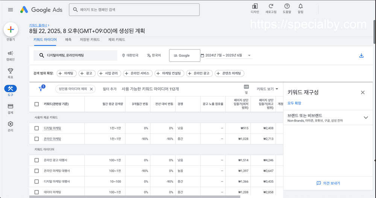
Task: Open the 키워드 보기 dropdown
Action: (267, 89)
